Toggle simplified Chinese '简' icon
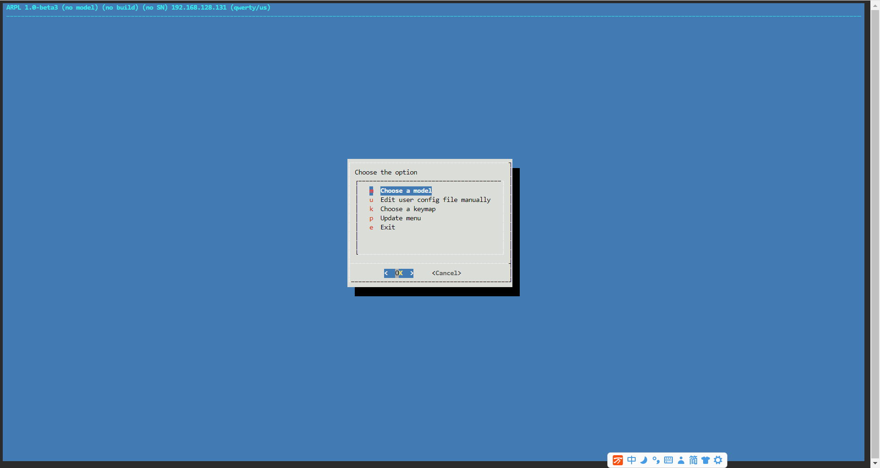The height and width of the screenshot is (468, 880). 693,460
